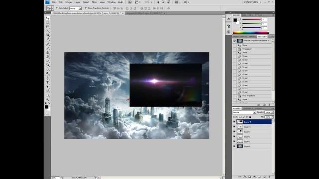Select the Path Selection tool
Viewport: 319px width, 179px height.
pyautogui.click(x=48, y=87)
